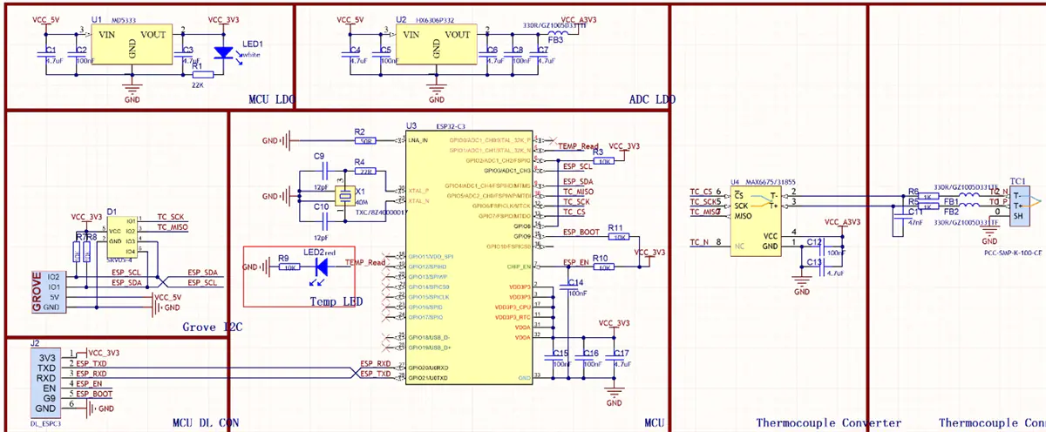Click resistor R9 beside LED2
The width and height of the screenshot is (1046, 432).
pos(287,267)
